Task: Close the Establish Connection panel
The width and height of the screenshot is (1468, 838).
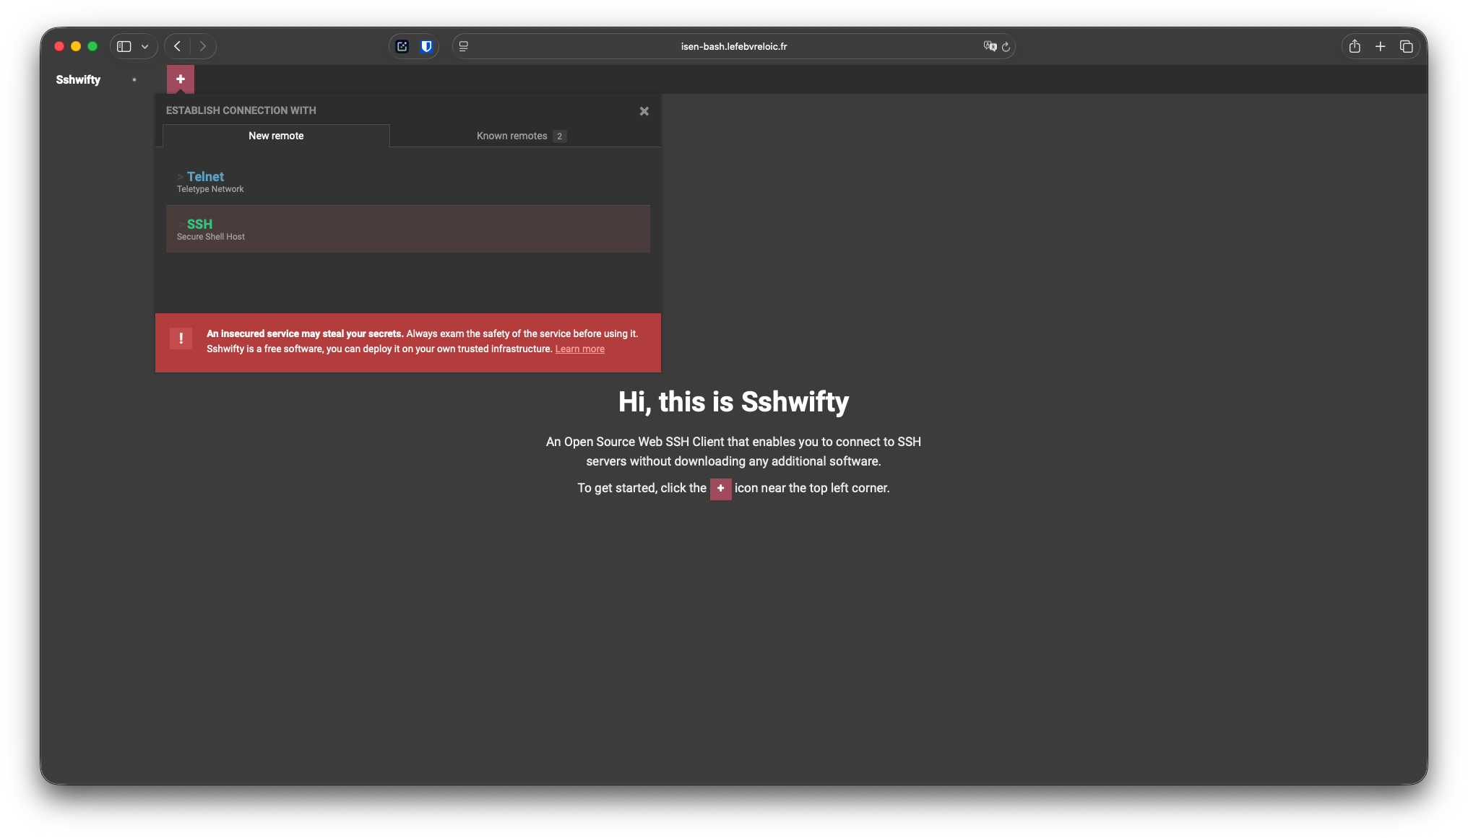Action: tap(644, 111)
